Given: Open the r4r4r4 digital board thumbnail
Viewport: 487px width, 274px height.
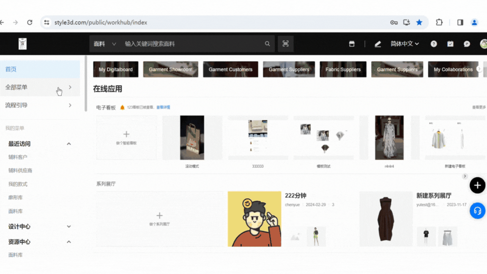Looking at the screenshot, I should coord(389,138).
